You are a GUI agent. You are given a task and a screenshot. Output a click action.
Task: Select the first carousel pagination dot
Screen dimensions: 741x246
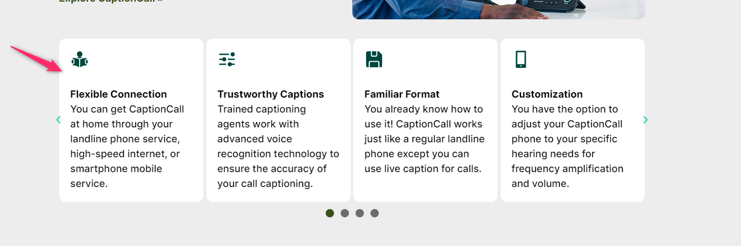pyautogui.click(x=330, y=213)
